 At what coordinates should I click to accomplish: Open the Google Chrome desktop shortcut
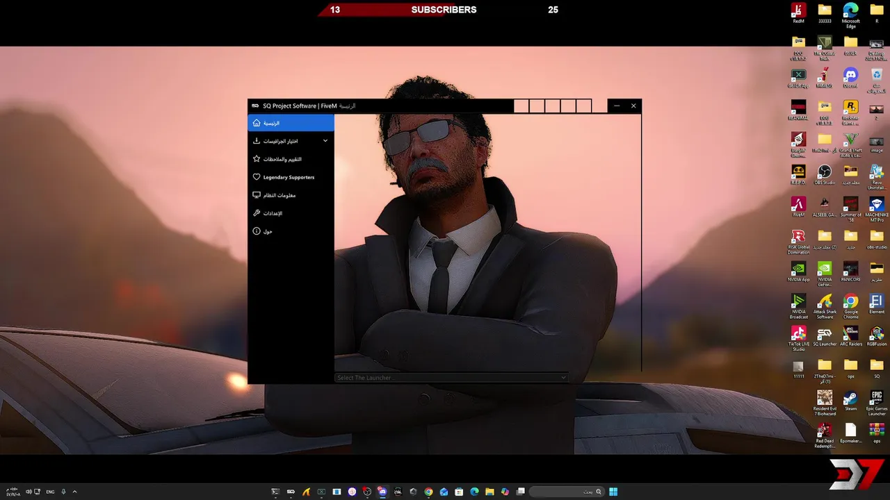tap(850, 306)
